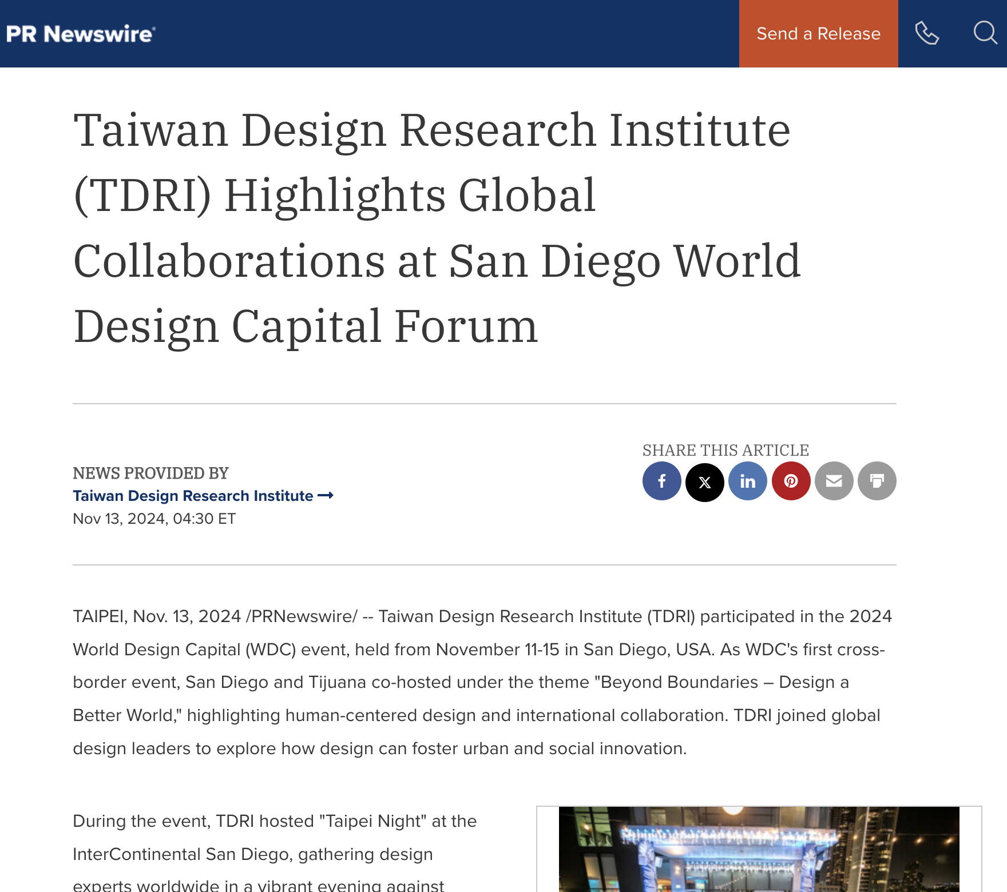Share the article on LinkedIn

(748, 481)
